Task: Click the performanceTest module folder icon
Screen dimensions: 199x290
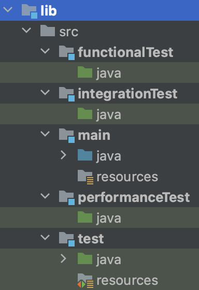Action: click(x=67, y=198)
